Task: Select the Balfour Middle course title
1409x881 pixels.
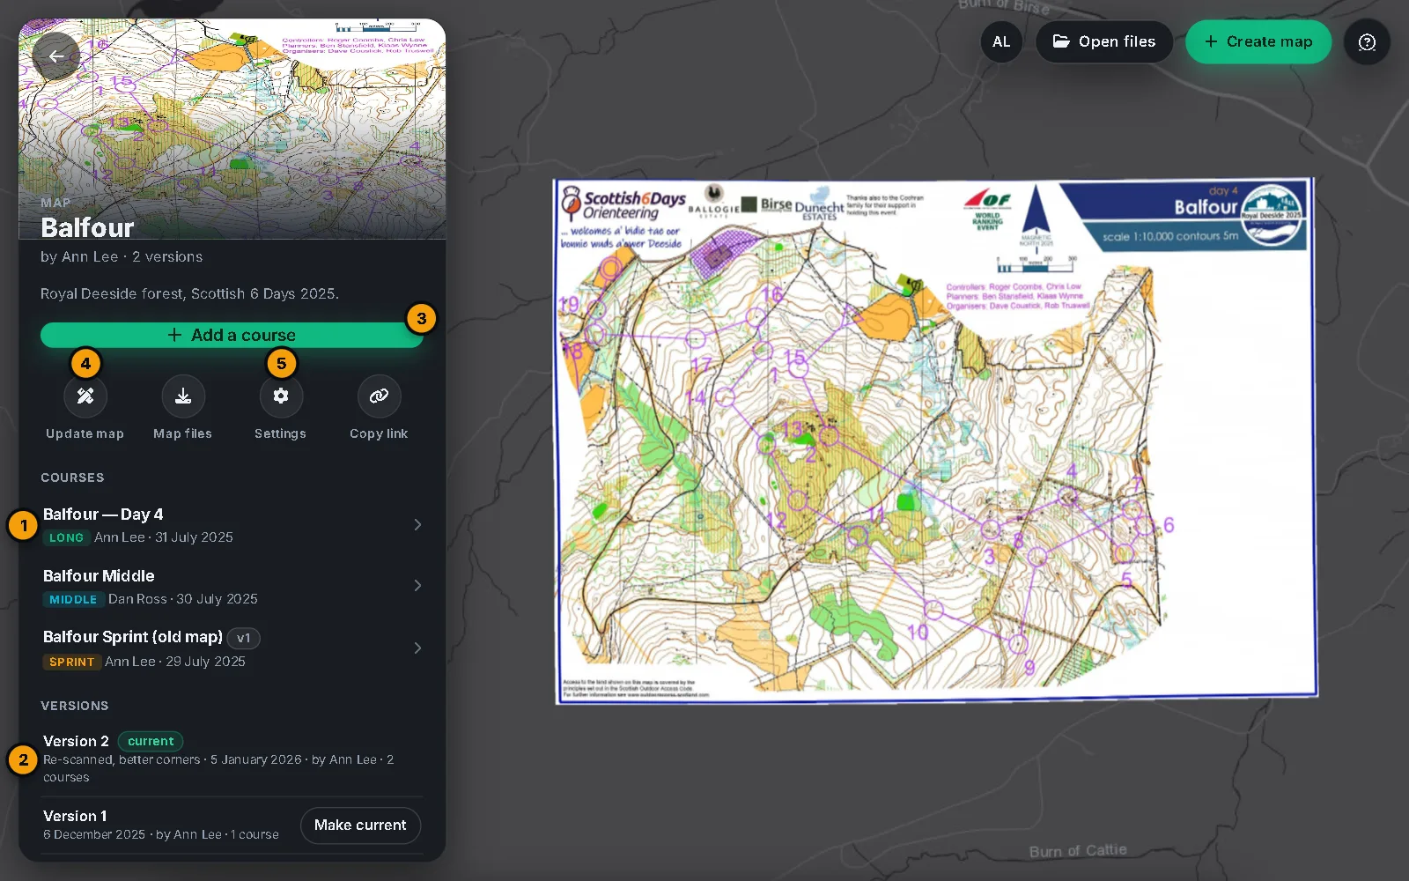Action: pos(99,575)
